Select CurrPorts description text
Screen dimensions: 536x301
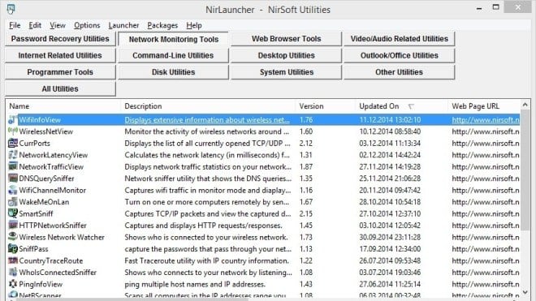tap(207, 143)
